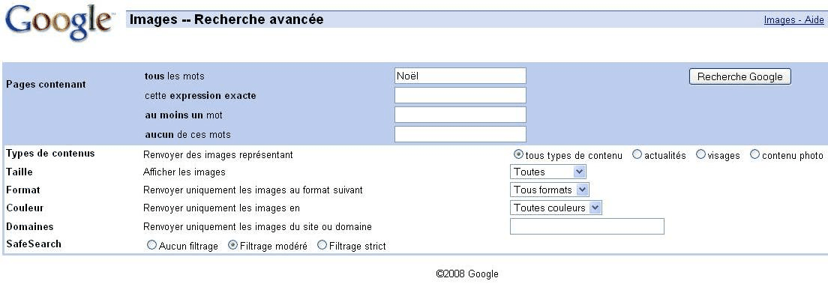Click the 'Recherche Google' button
The height and width of the screenshot is (284, 828).
[x=739, y=76]
